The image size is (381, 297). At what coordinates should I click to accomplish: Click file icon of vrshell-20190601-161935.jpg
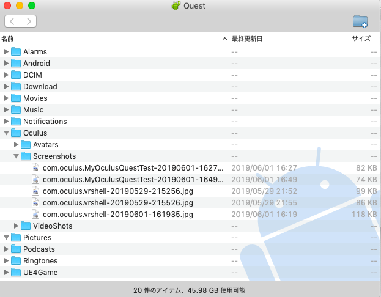[35, 215]
